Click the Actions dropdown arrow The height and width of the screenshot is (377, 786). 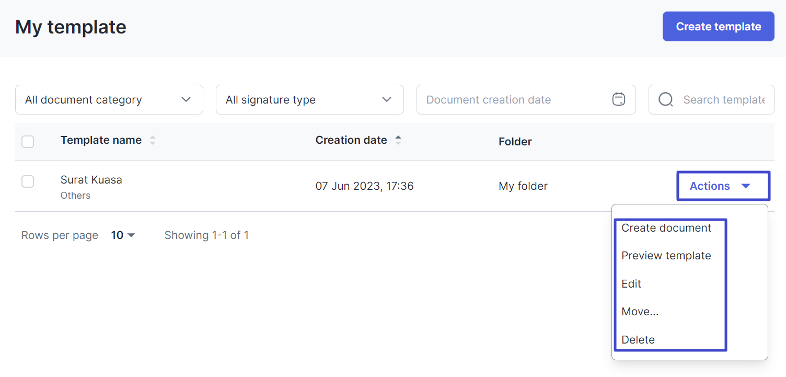[746, 186]
